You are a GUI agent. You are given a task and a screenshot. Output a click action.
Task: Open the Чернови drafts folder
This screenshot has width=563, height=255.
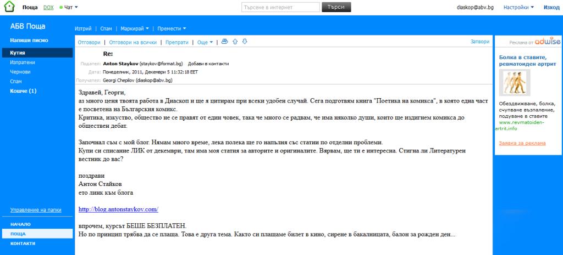[20, 72]
